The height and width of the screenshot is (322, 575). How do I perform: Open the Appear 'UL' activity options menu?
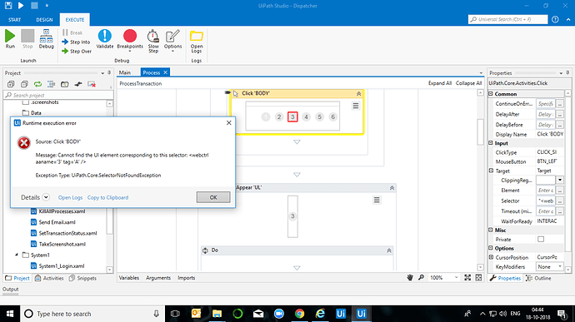(377, 200)
